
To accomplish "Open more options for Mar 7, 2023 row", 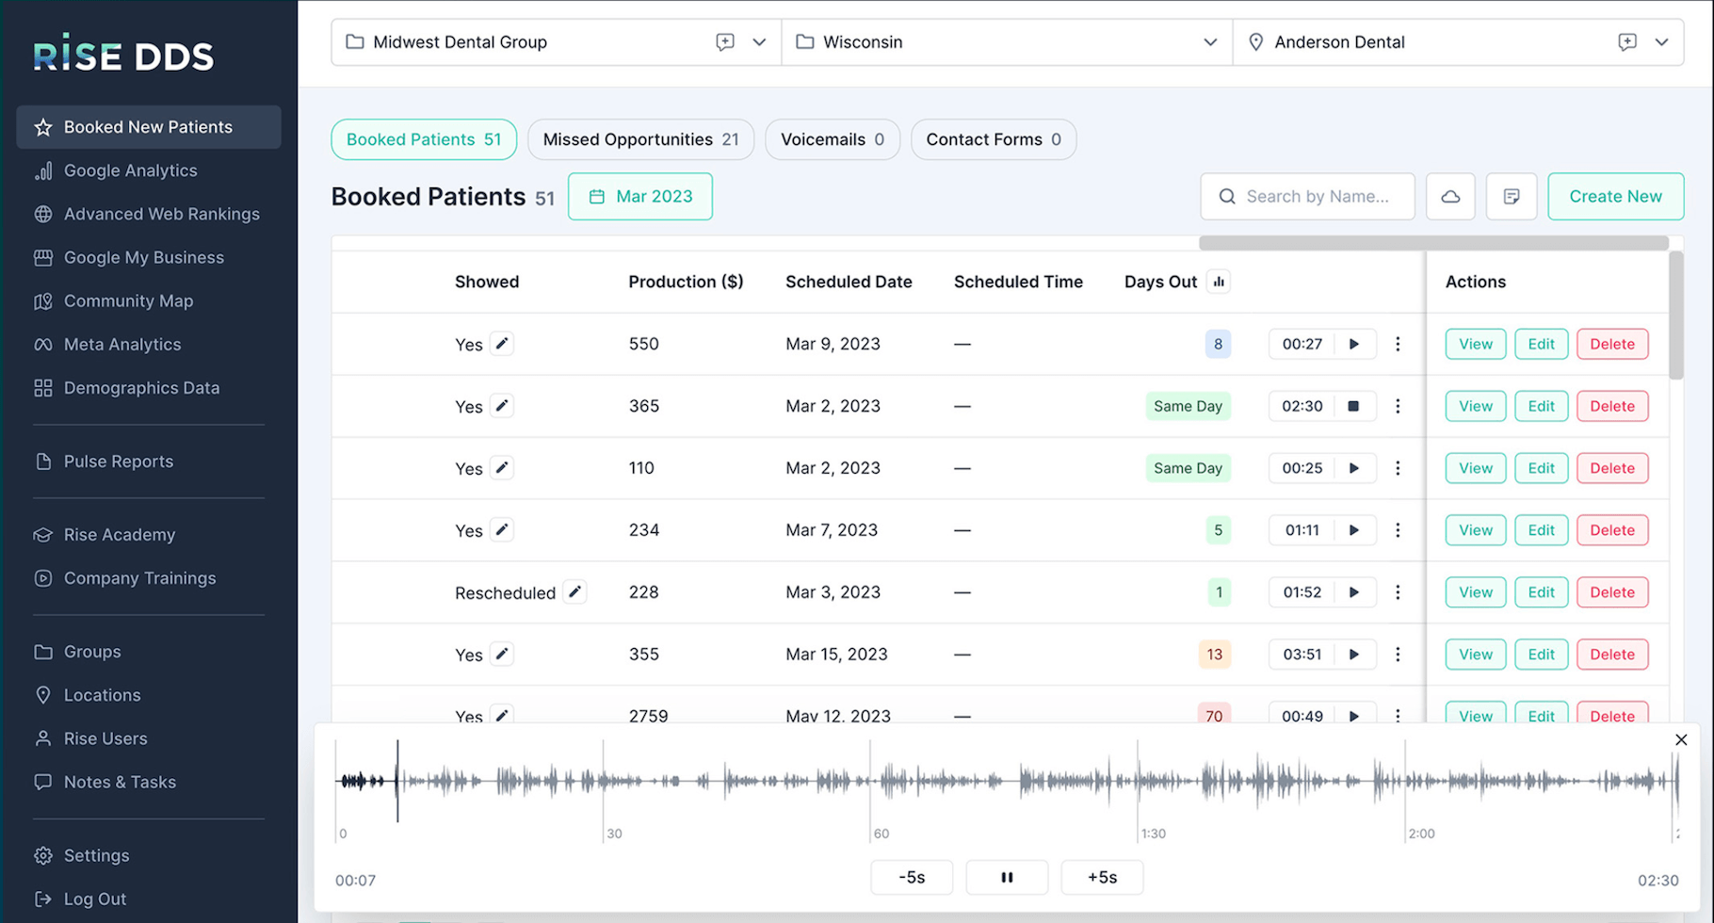I will click(x=1398, y=530).
